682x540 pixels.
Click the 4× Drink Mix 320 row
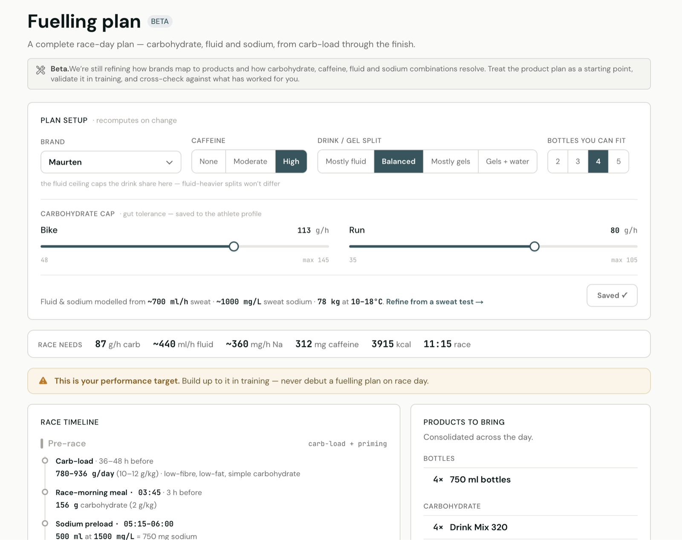pos(530,527)
